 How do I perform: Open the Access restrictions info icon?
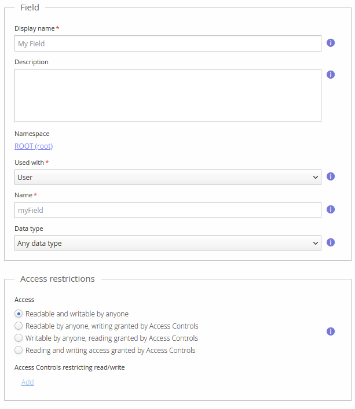[x=331, y=331]
